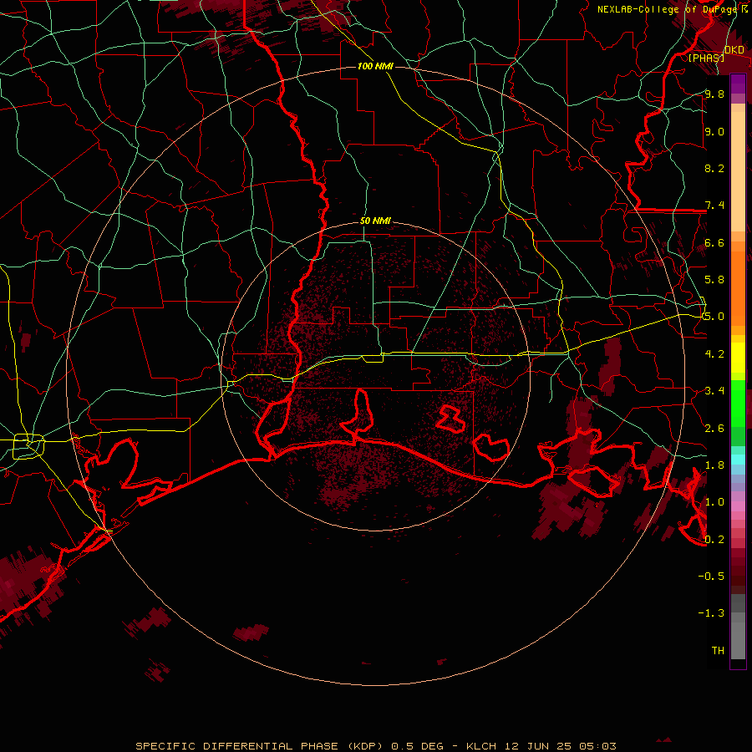Click the -1.3 value on the color scale
The image size is (752, 752).
[x=711, y=613]
